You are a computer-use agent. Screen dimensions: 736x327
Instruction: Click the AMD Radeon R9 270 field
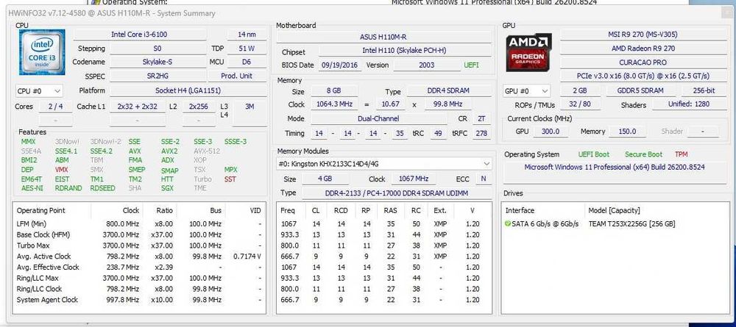pyautogui.click(x=643, y=48)
